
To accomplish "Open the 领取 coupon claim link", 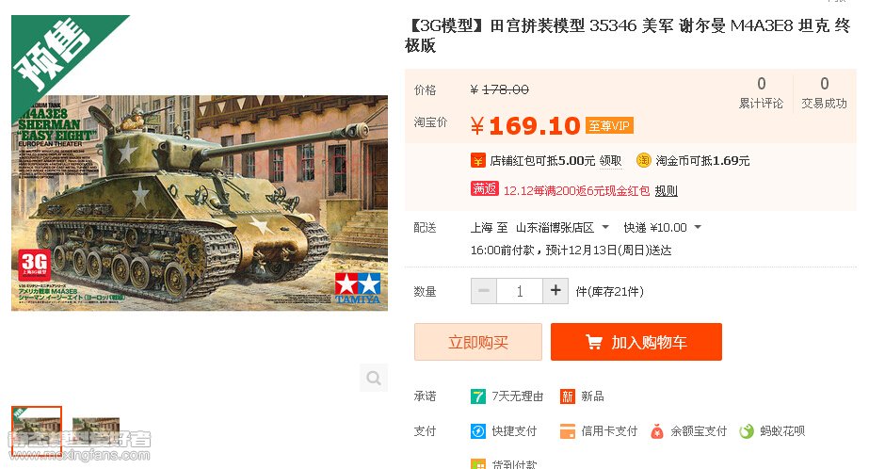I will (610, 161).
